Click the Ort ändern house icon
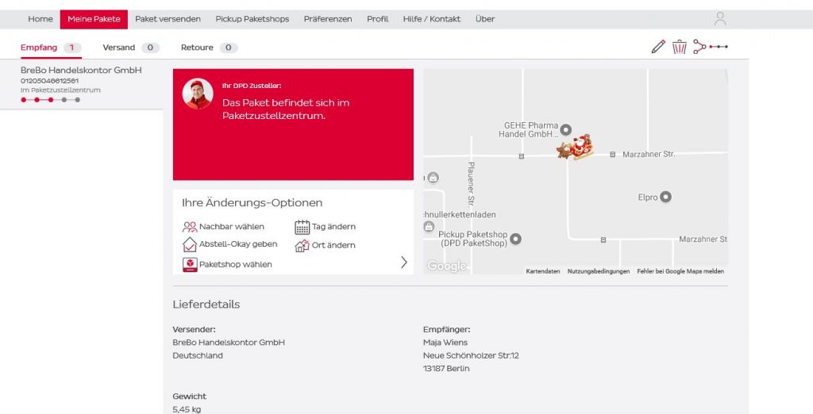This screenshot has height=414, width=813. tap(302, 246)
